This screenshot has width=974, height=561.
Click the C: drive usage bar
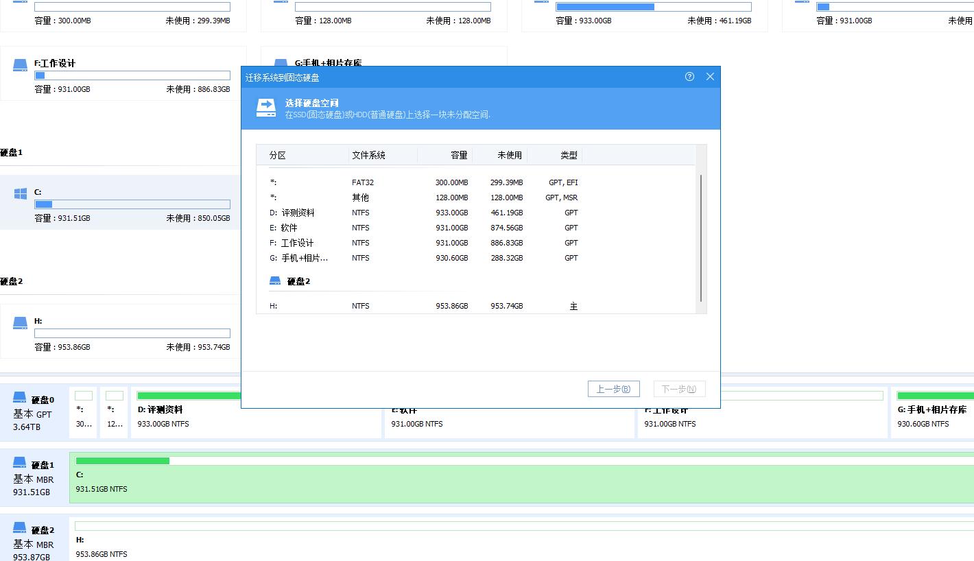click(132, 204)
